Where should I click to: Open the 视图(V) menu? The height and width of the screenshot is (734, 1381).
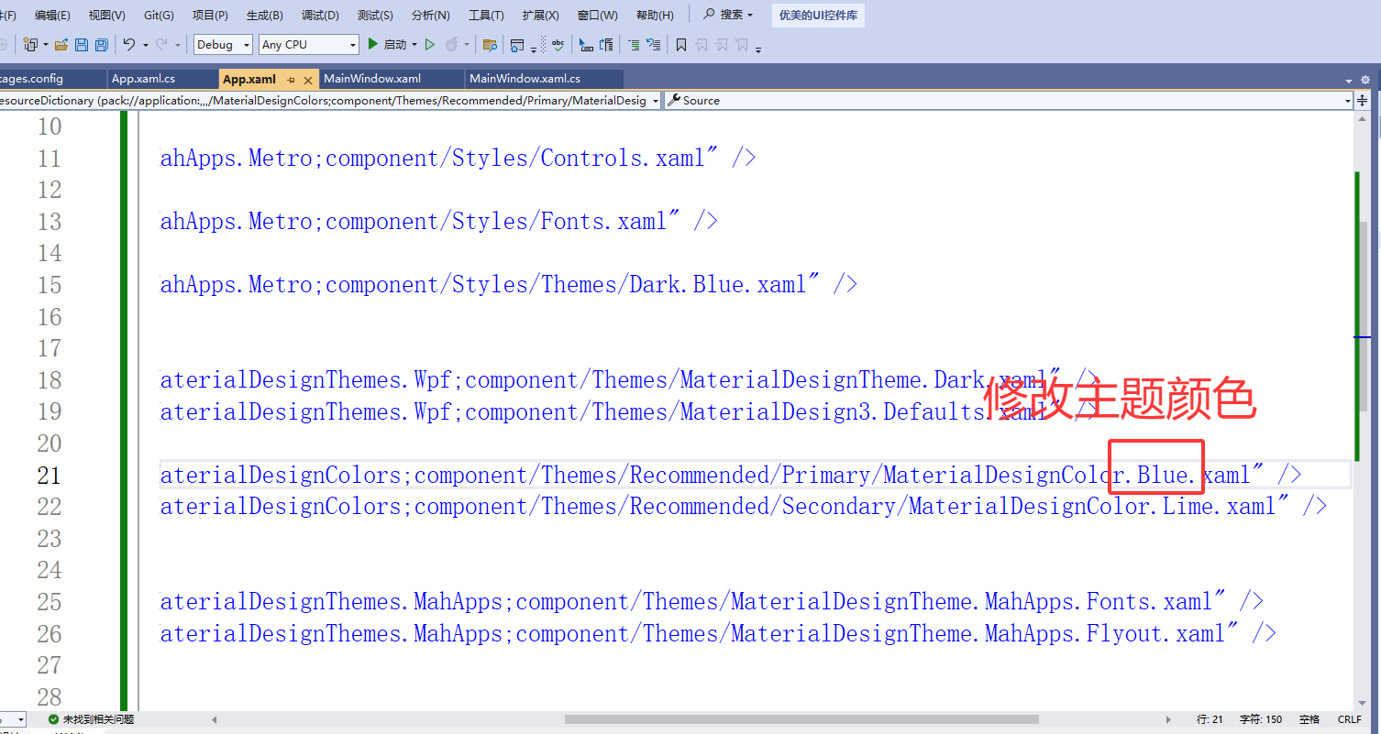(106, 15)
